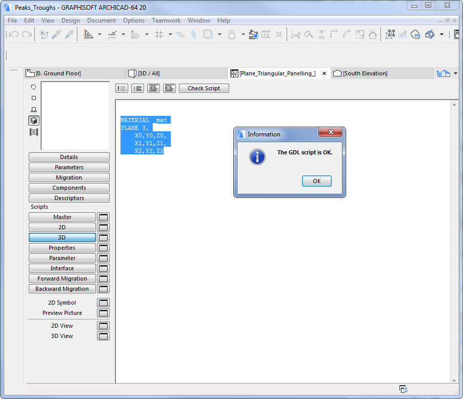Open the File menu
Image resolution: width=463 pixels, height=399 pixels.
[12, 21]
